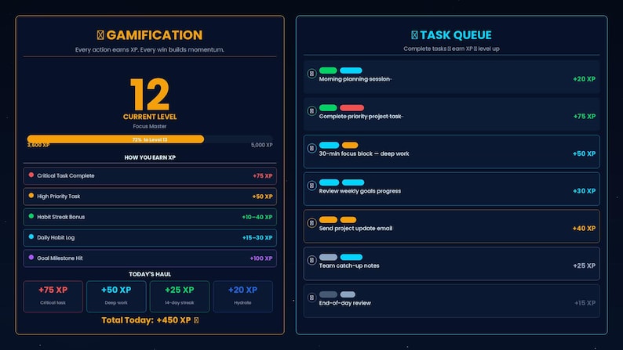Click the purple dot for Goal Milestone Hit
The image size is (623, 350).
[31, 258]
